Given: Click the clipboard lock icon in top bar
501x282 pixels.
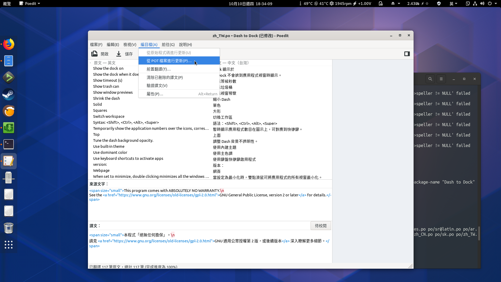Looking at the screenshot, I should tap(381, 4).
